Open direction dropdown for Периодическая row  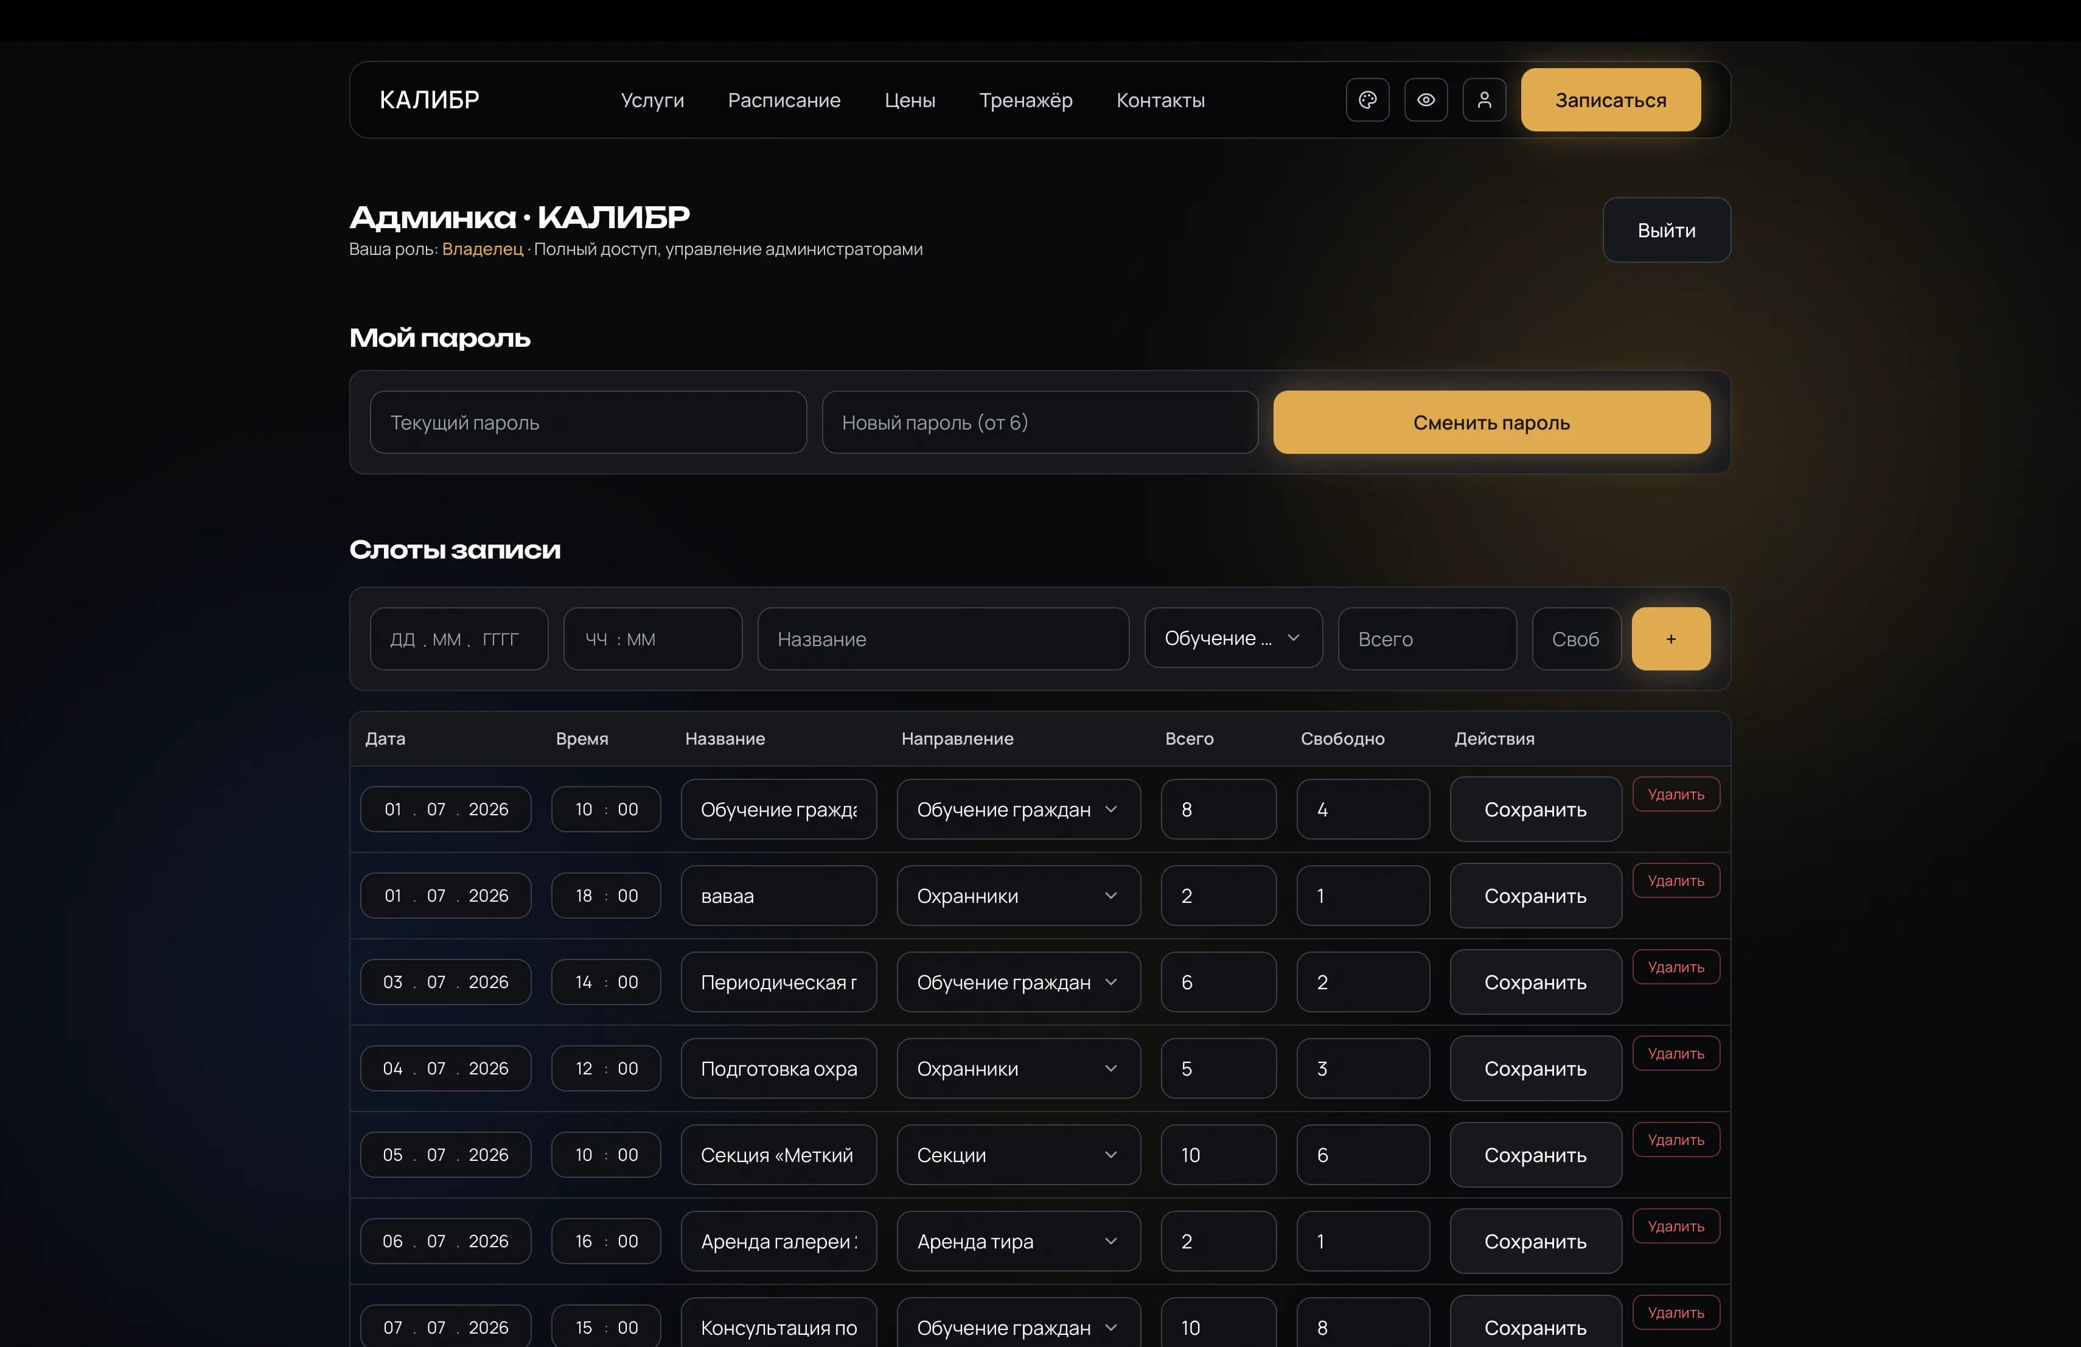tap(1018, 983)
